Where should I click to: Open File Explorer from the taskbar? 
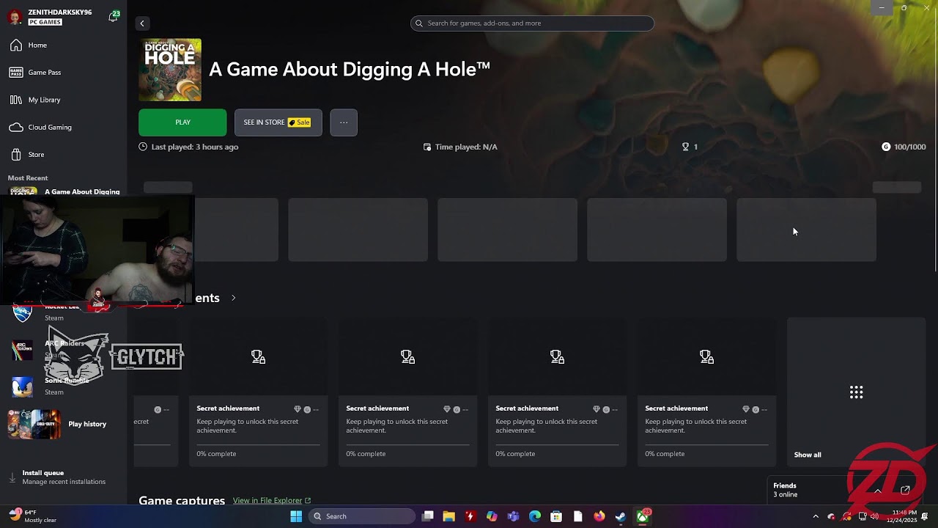tap(449, 516)
